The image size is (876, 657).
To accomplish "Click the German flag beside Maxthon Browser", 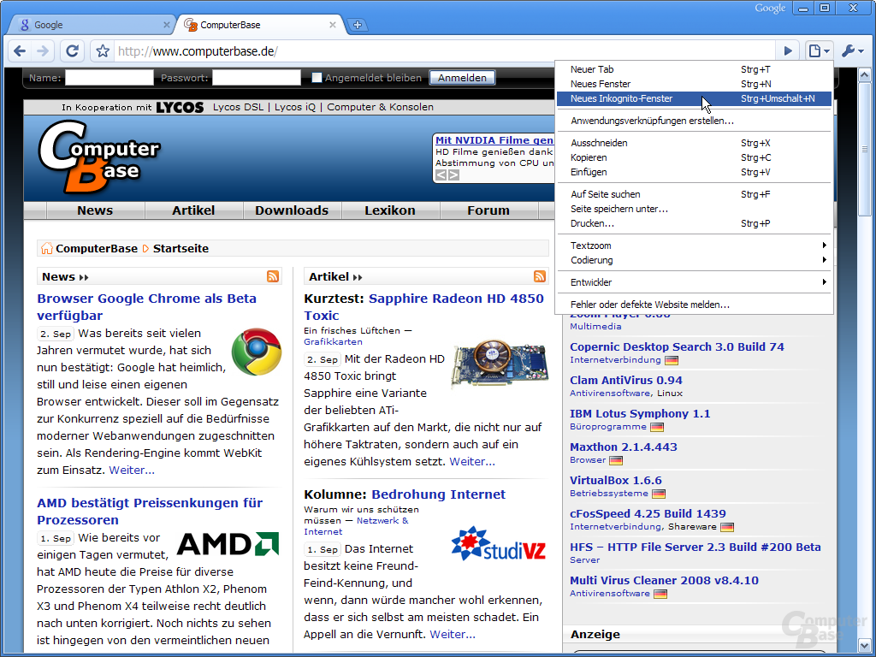I will point(616,460).
